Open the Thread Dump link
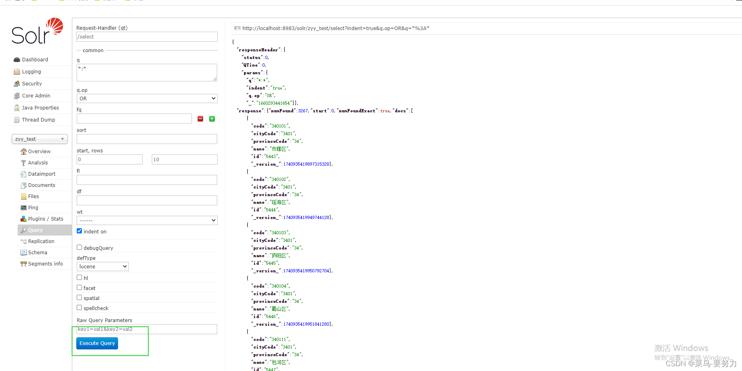 click(x=39, y=120)
